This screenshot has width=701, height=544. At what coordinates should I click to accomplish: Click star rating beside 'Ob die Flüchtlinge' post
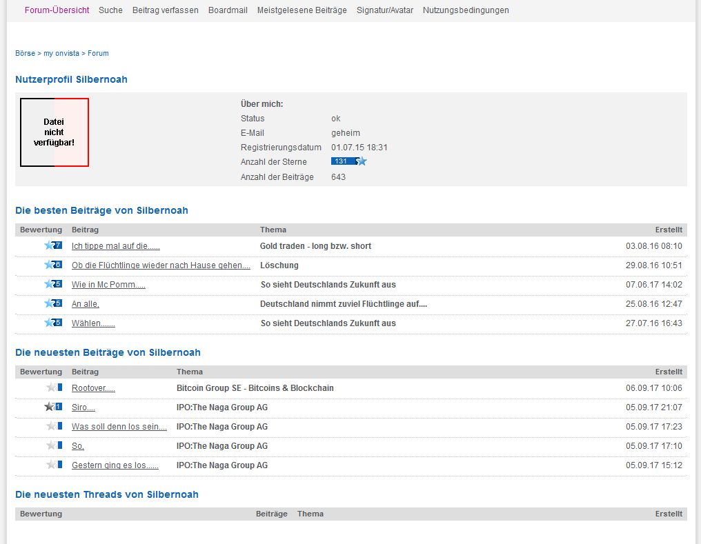pyautogui.click(x=52, y=265)
